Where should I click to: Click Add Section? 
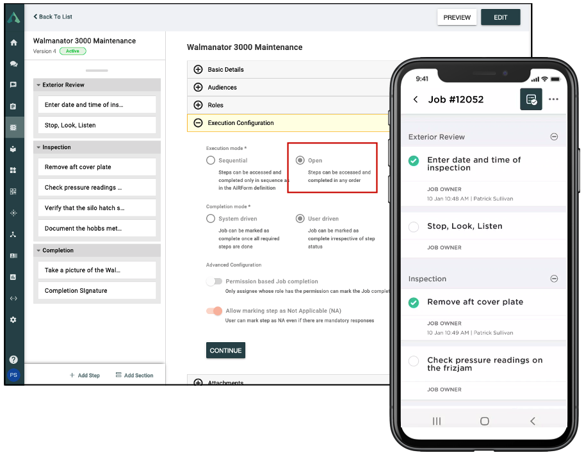(134, 375)
